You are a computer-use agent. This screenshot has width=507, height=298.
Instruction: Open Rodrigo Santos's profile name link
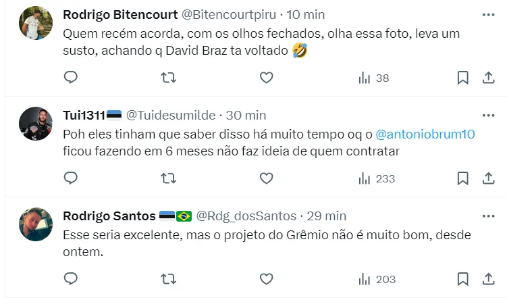(x=109, y=216)
